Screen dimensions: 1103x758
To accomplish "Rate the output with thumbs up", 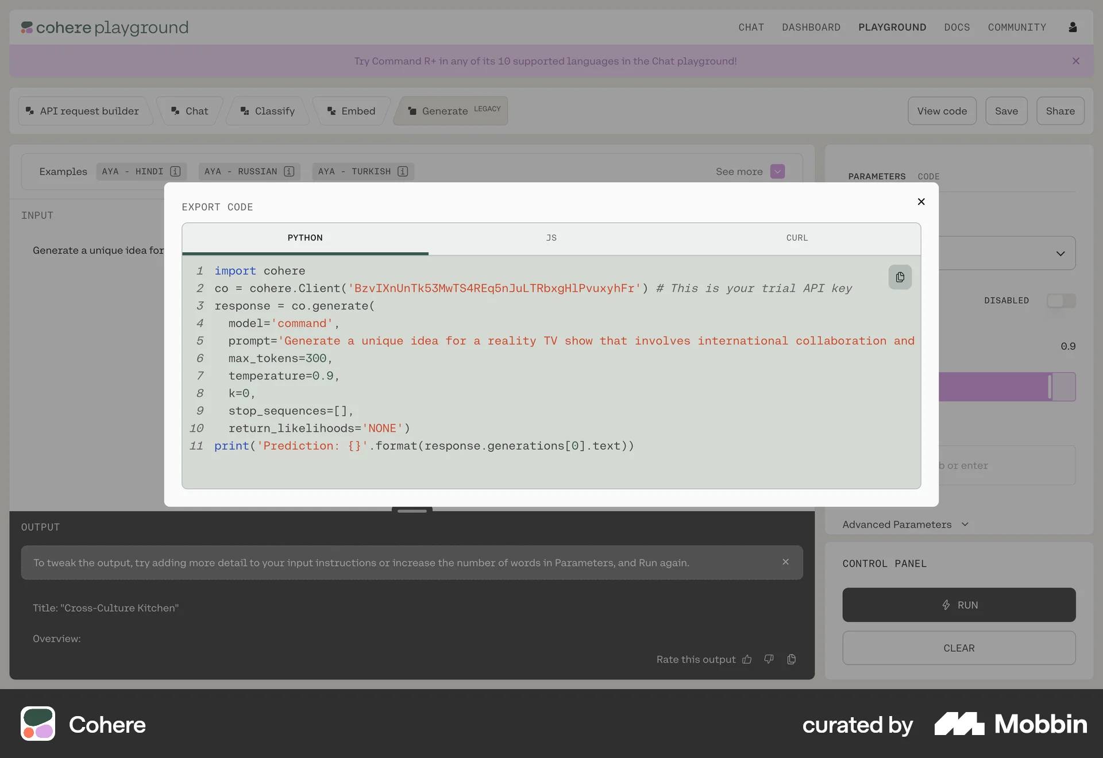I will 747,659.
